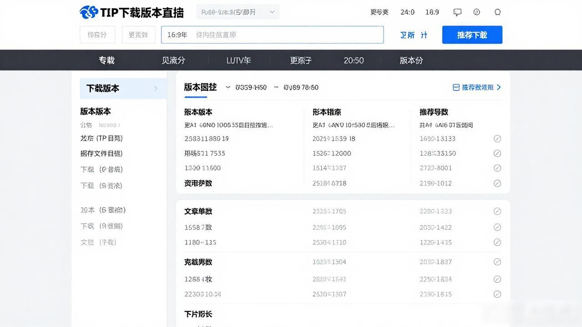Click the 1526 12000 cell
Image resolution: width=582 pixels, height=327 pixels.
(331, 154)
